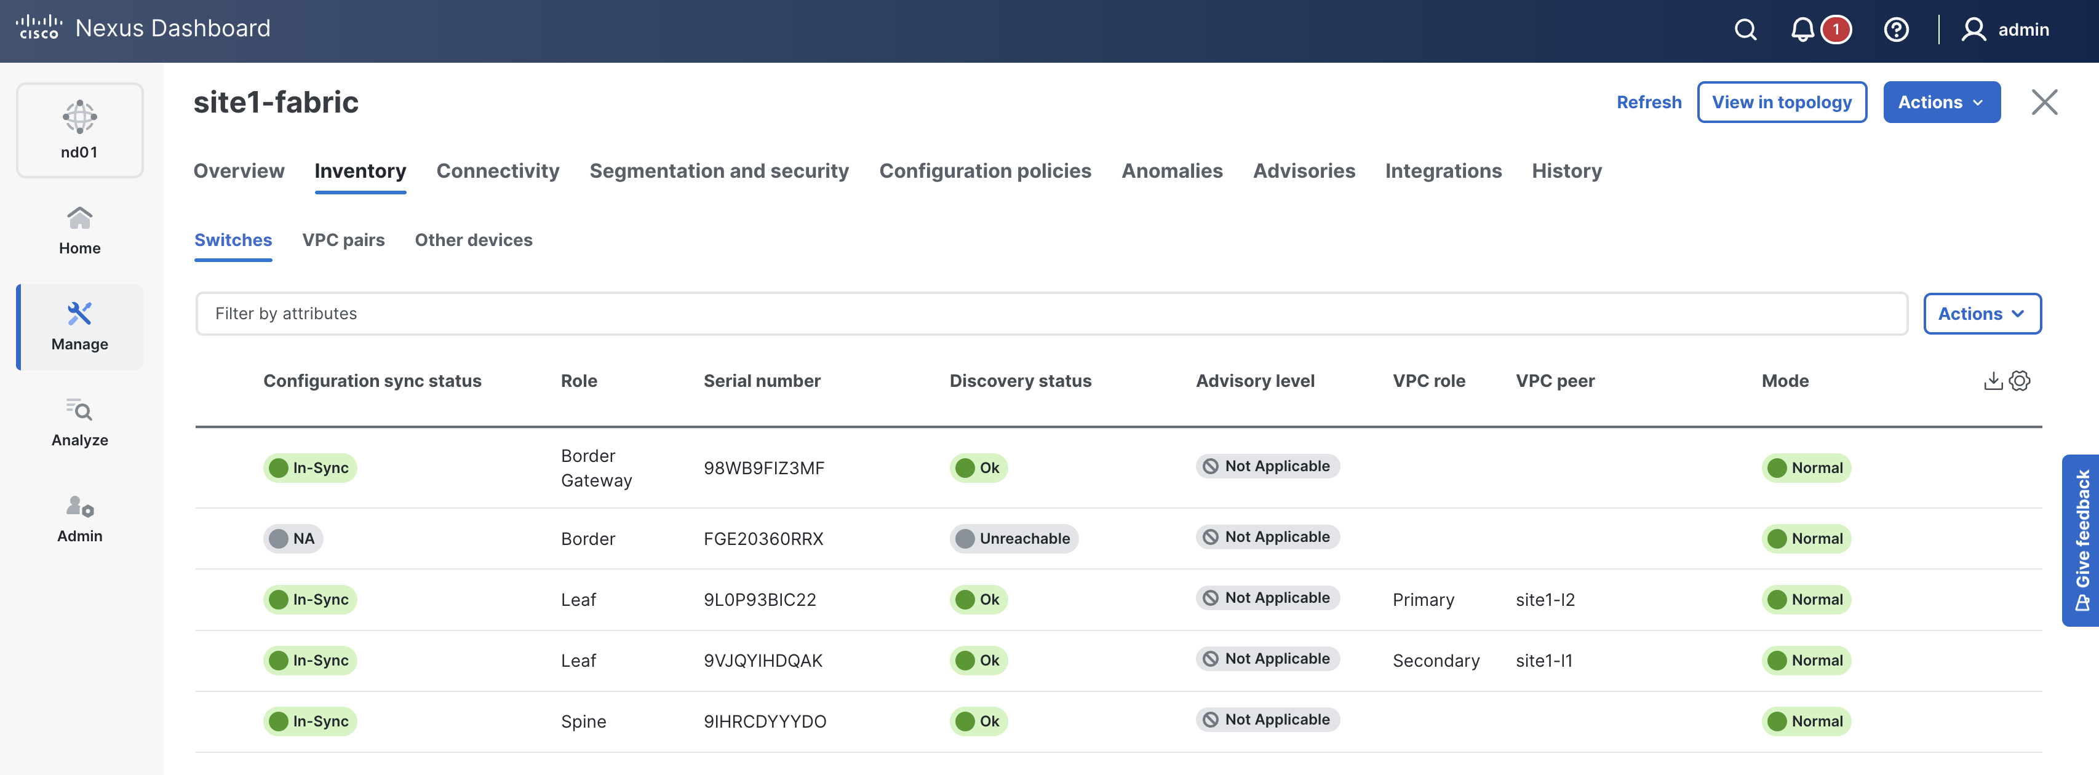This screenshot has height=775, width=2099.
Task: Open the admin user profile menu
Action: pyautogui.click(x=2005, y=30)
